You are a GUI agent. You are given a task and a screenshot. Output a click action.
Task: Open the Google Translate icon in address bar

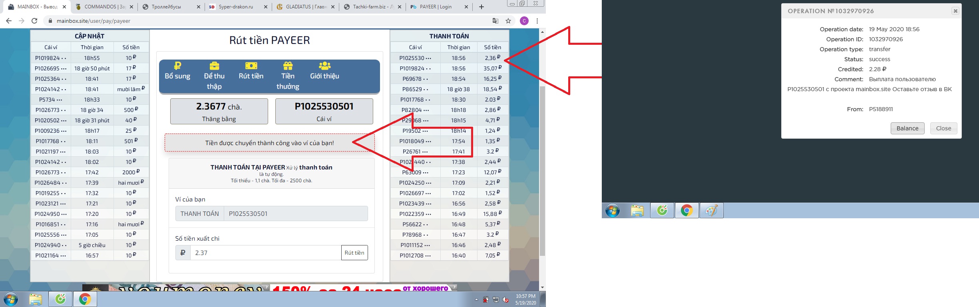pos(495,21)
